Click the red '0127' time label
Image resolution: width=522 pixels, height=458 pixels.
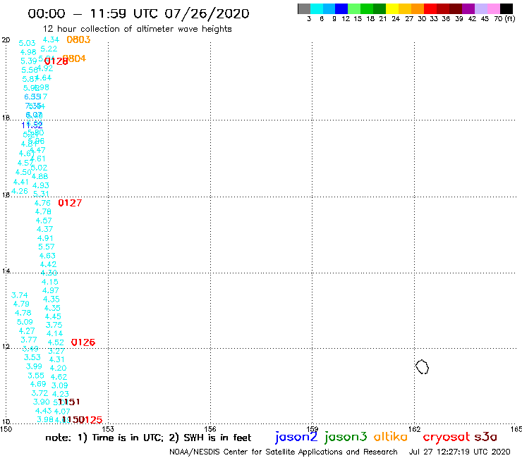[x=70, y=203]
